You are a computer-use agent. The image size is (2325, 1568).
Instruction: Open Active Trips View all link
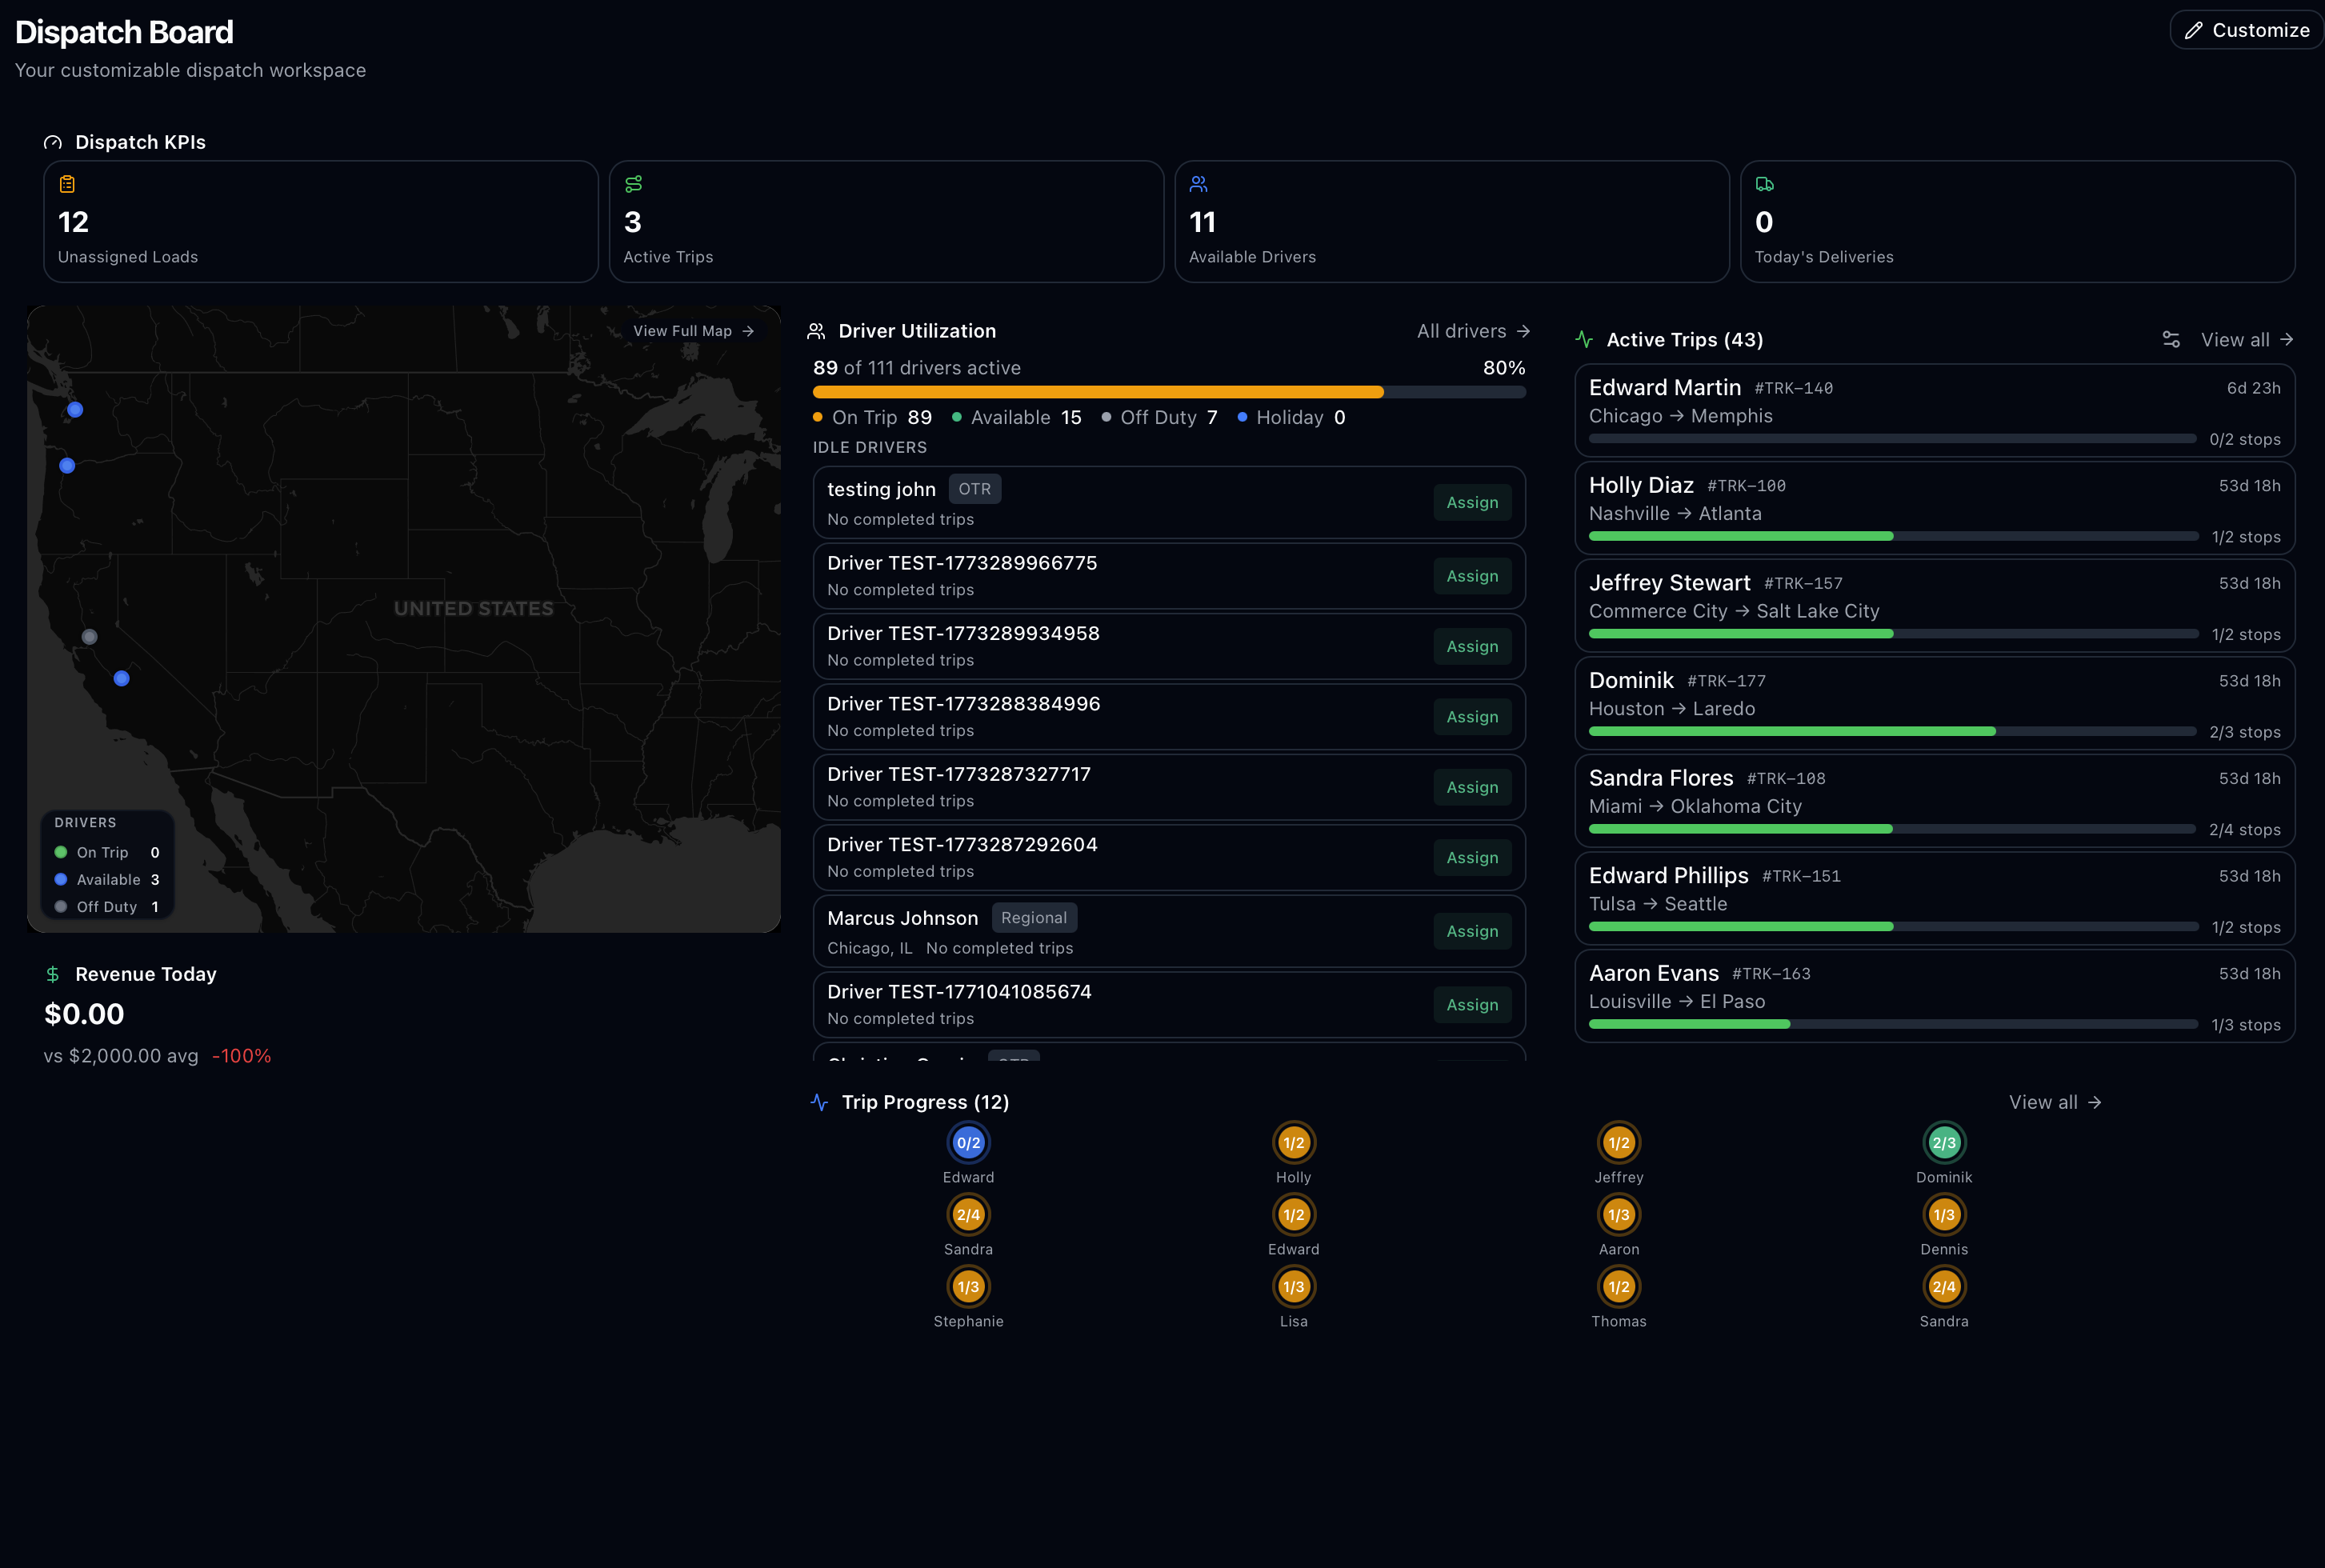coord(2246,340)
